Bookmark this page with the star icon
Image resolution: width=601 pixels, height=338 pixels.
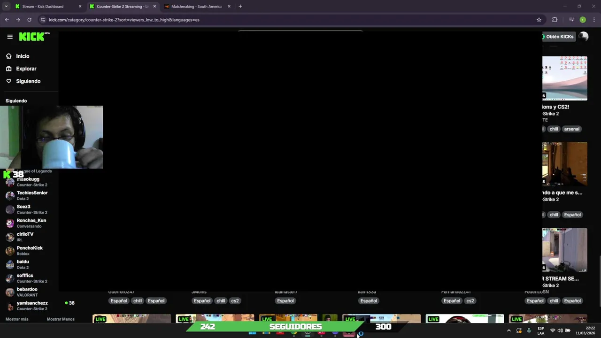539,20
